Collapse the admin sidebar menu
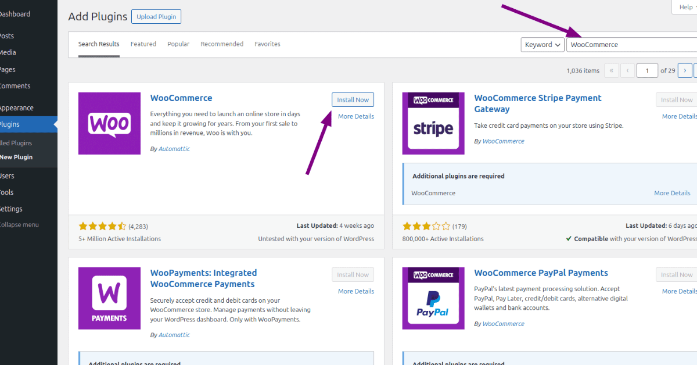 tap(19, 225)
